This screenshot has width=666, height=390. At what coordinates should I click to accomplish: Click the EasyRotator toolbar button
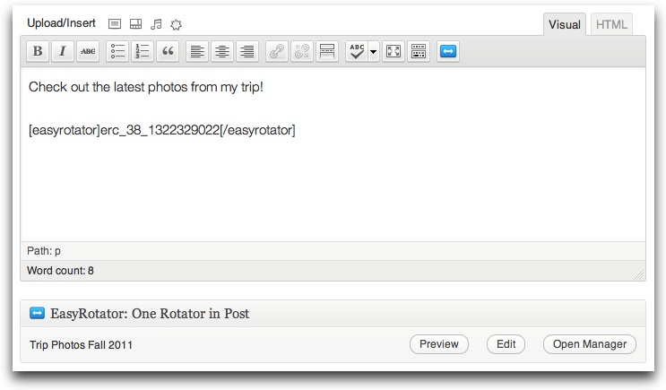pos(449,52)
